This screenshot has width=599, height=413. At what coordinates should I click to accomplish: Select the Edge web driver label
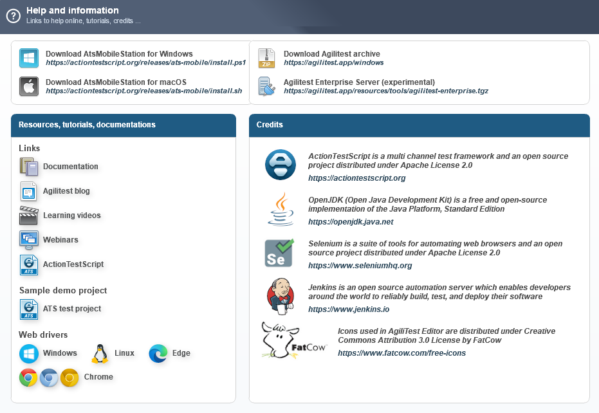coord(181,353)
